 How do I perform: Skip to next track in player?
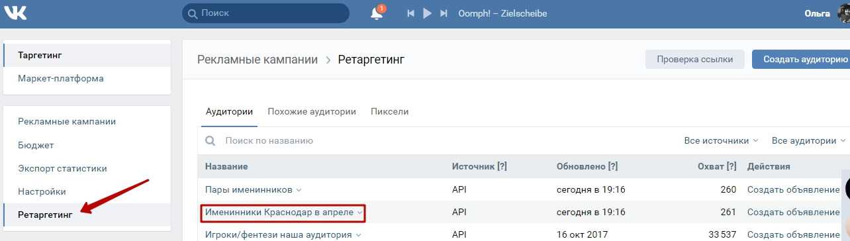[x=444, y=13]
